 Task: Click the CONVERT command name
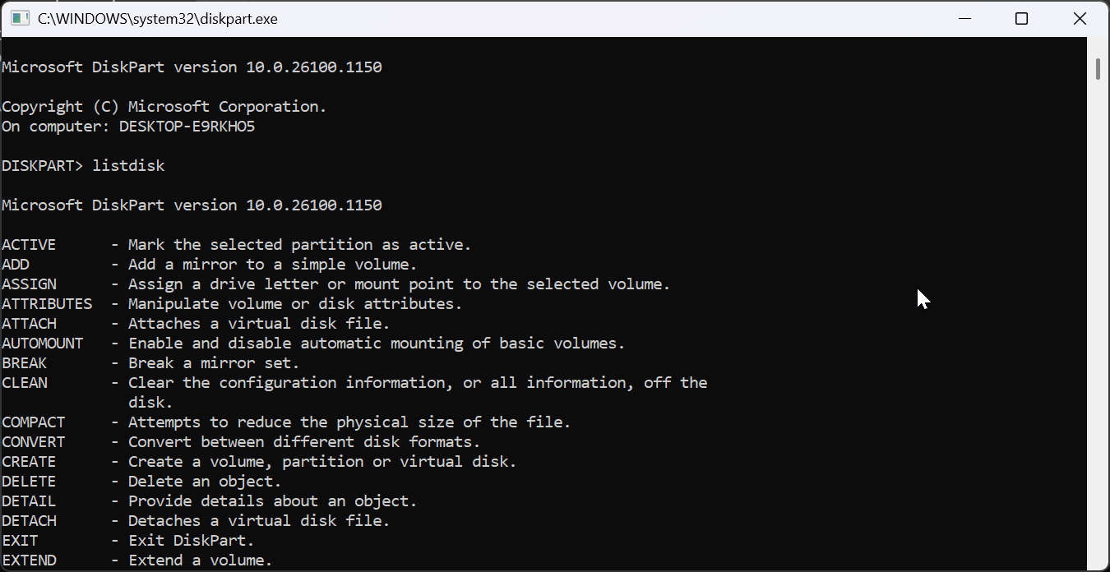coord(33,442)
